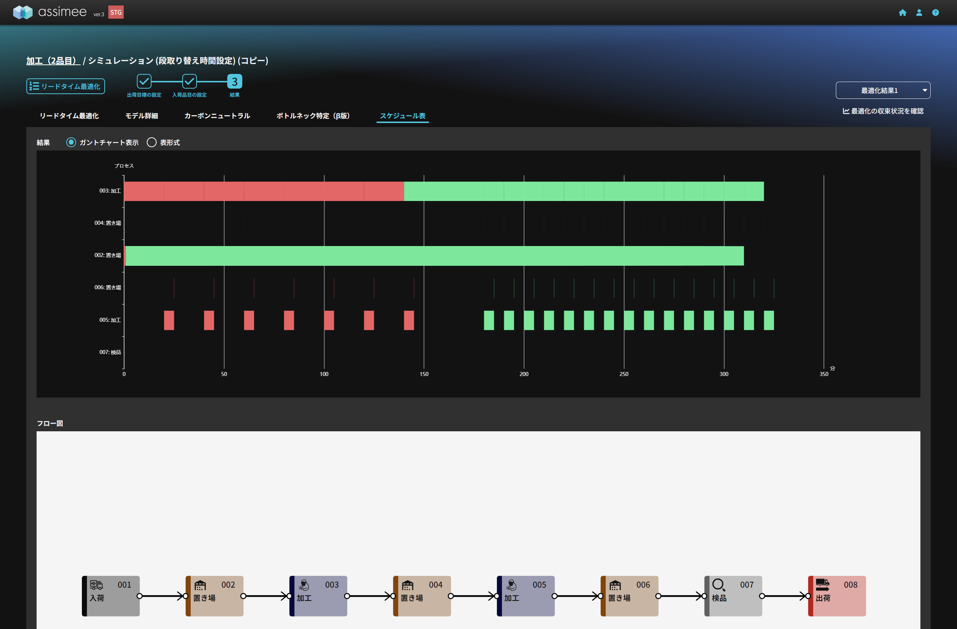
Task: Click the first red block in 005: 加工 row
Action: (x=169, y=320)
